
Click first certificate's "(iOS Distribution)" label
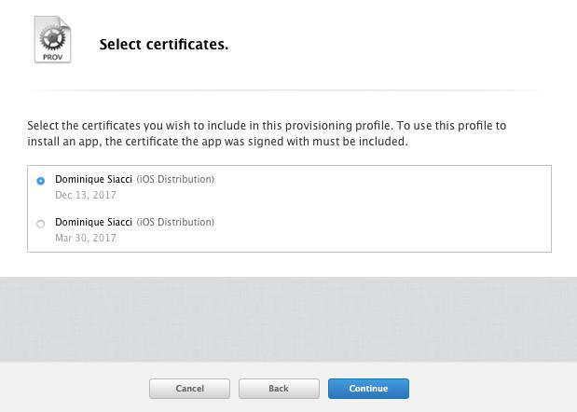175,179
